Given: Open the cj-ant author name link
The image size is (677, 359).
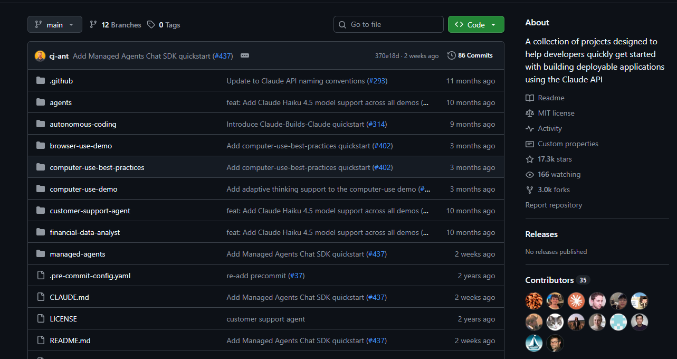Looking at the screenshot, I should (x=59, y=55).
